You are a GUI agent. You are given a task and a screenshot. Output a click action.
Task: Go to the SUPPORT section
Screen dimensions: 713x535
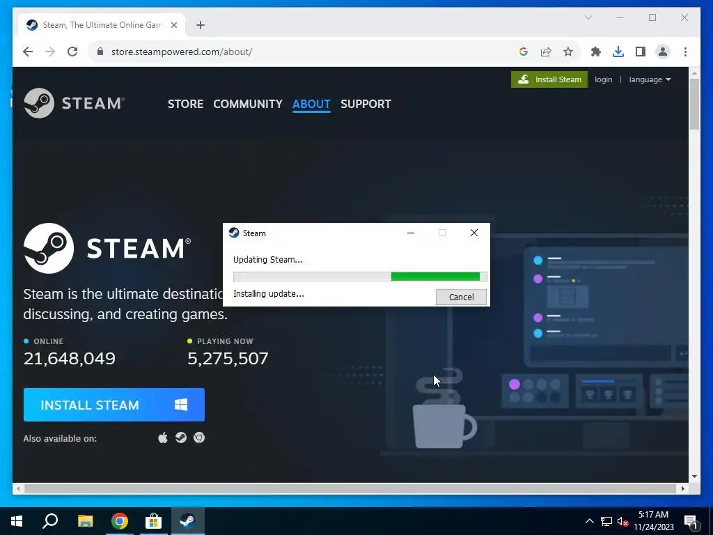[x=366, y=104]
